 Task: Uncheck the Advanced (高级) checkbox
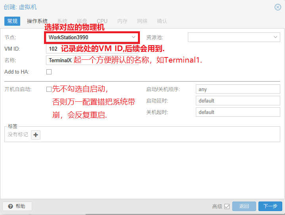pyautogui.click(x=227, y=206)
